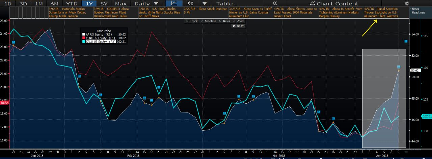
Task: Switch to the 3D range tab
Action: (23, 4)
